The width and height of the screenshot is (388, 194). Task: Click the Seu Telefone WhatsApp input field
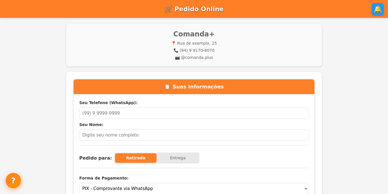(x=194, y=113)
